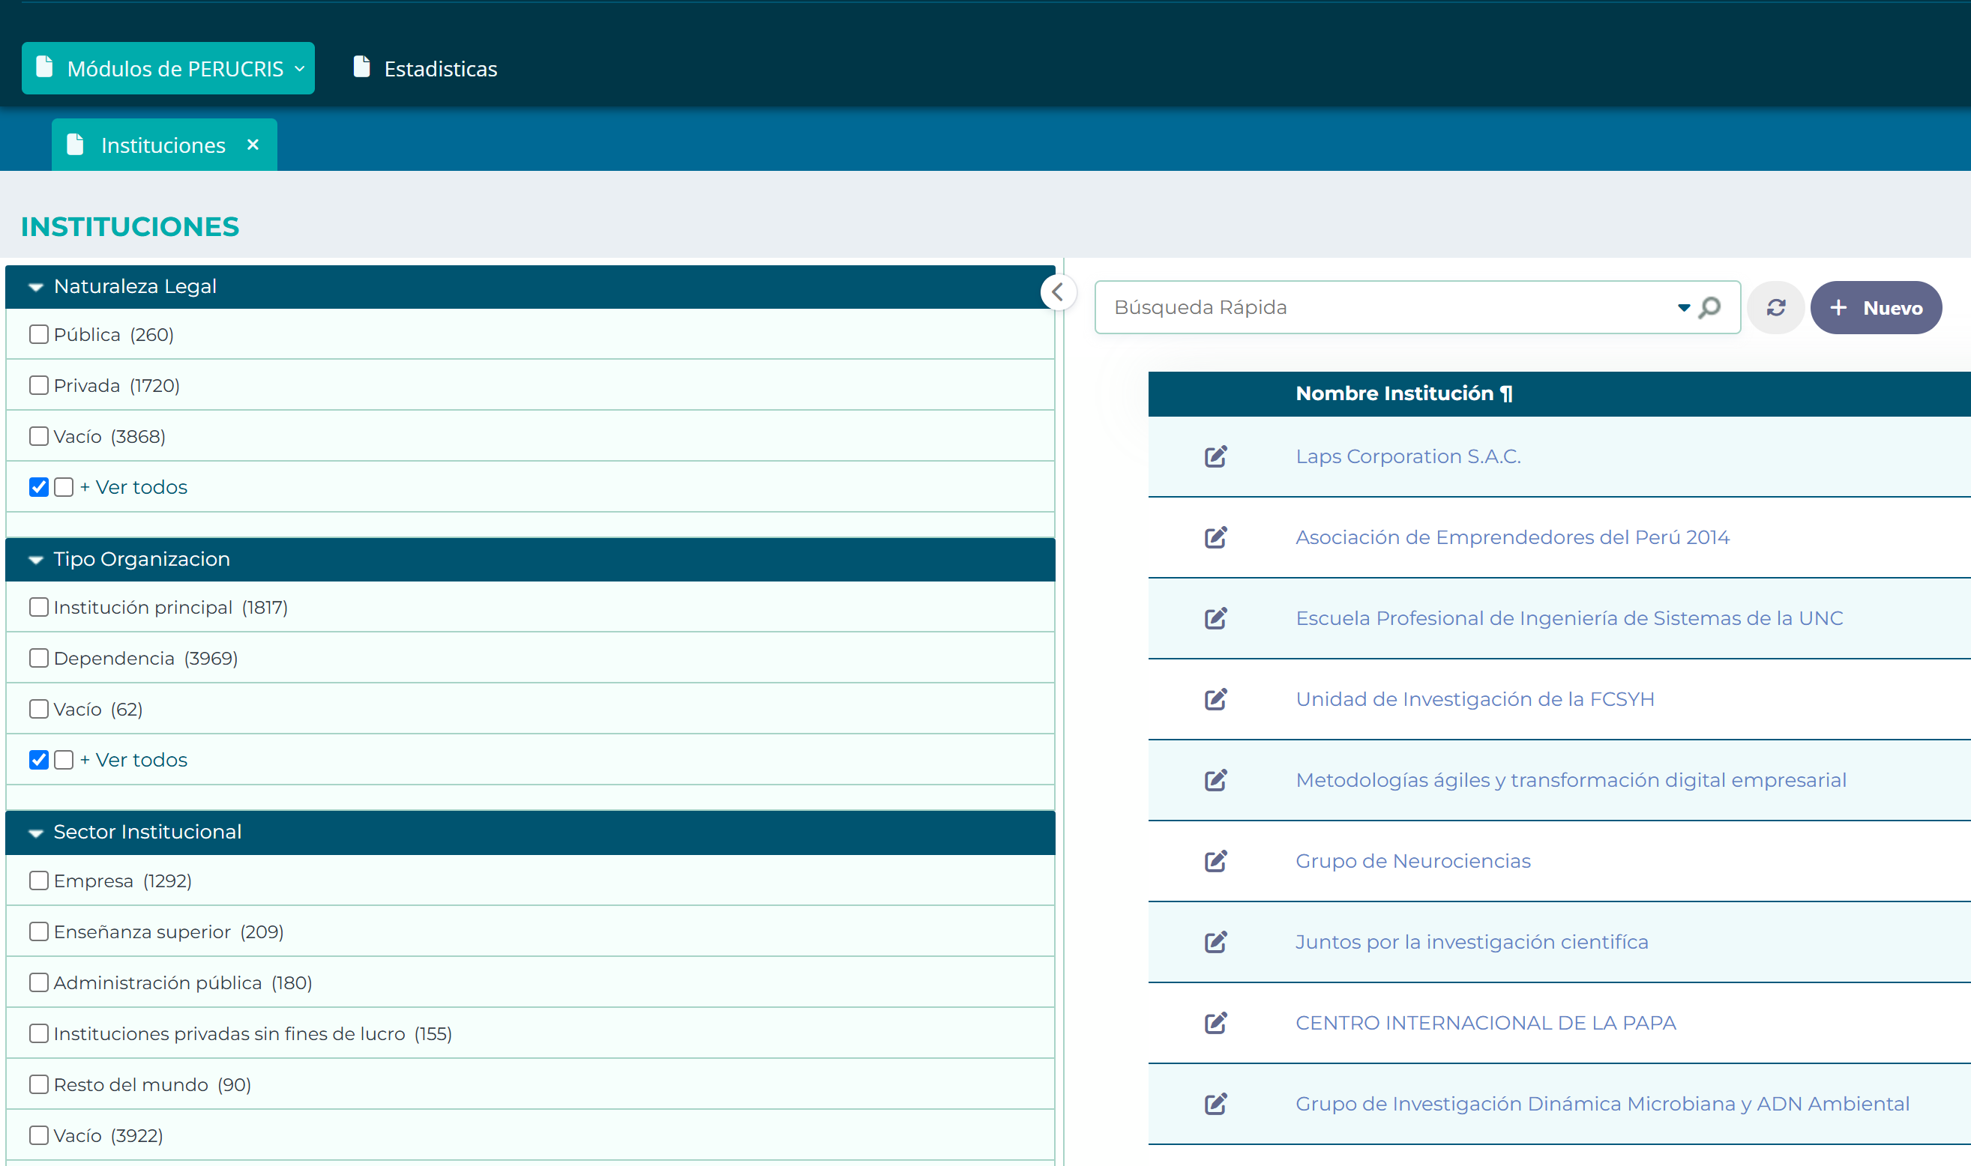
Task: Open Unidad de Investigación de la FCSYH link
Action: [1475, 699]
